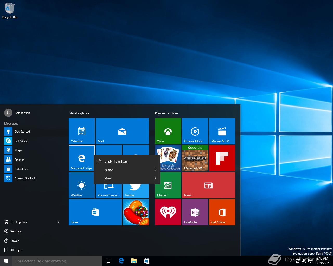Open the Groove Music tile
333x266 pixels.
click(x=195, y=131)
